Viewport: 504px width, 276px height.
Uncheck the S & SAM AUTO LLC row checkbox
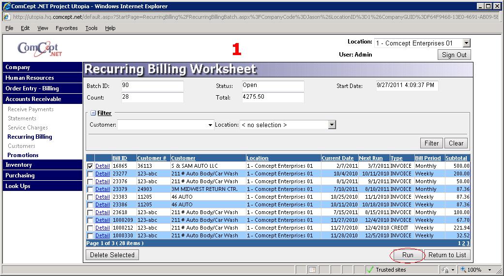tap(90, 166)
